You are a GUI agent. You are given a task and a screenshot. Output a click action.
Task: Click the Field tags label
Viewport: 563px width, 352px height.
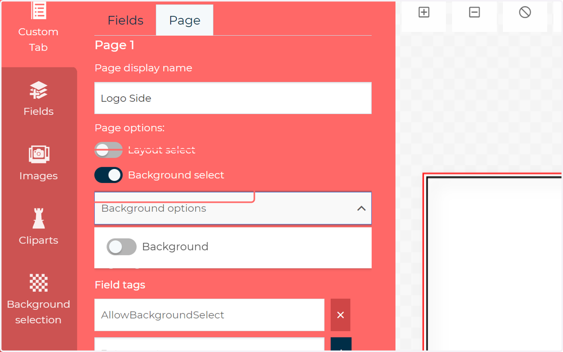point(120,285)
